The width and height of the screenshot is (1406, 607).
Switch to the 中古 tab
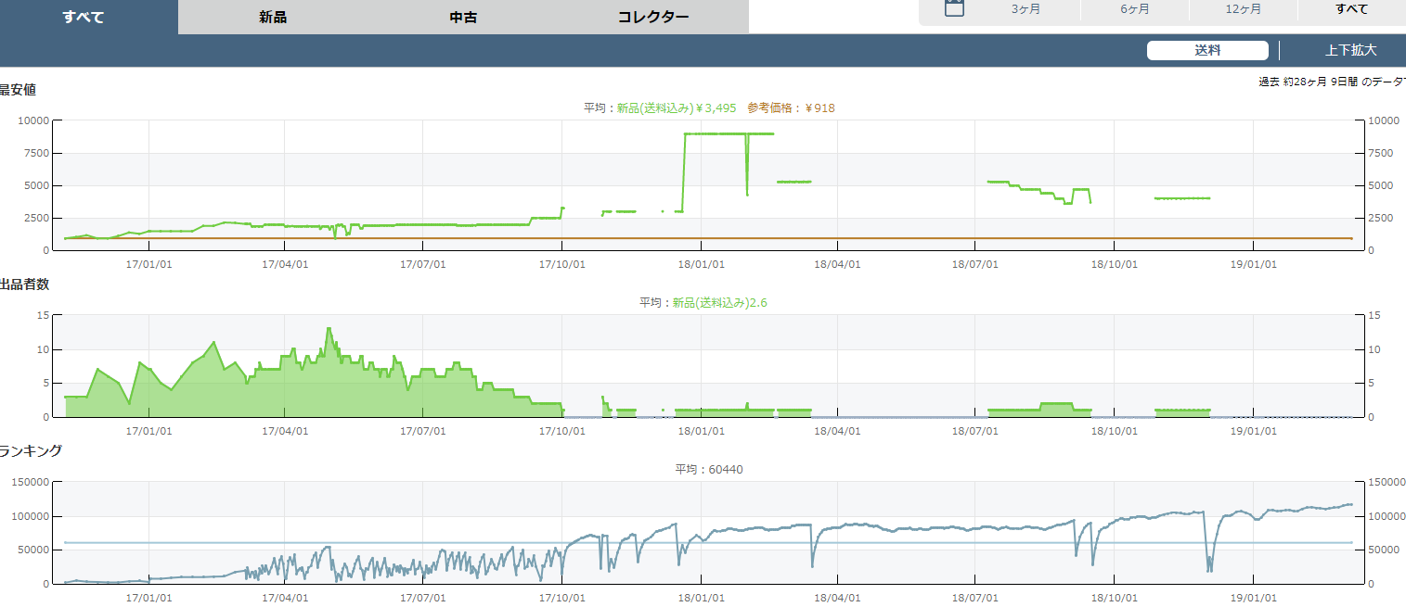click(463, 18)
